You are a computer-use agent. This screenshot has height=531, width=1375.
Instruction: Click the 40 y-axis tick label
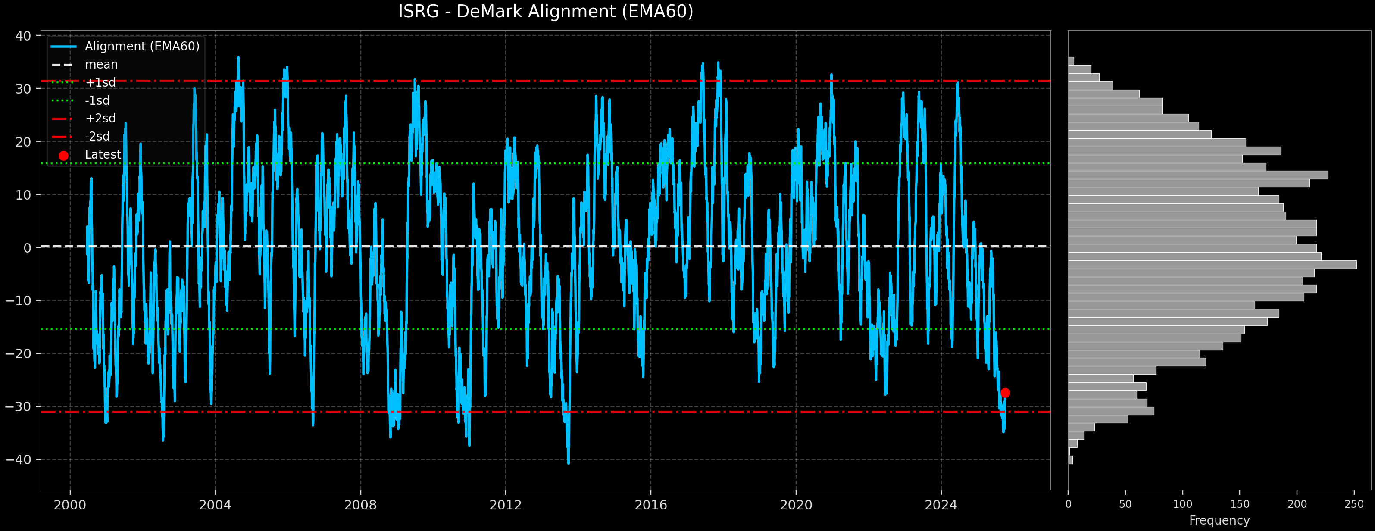pos(23,36)
